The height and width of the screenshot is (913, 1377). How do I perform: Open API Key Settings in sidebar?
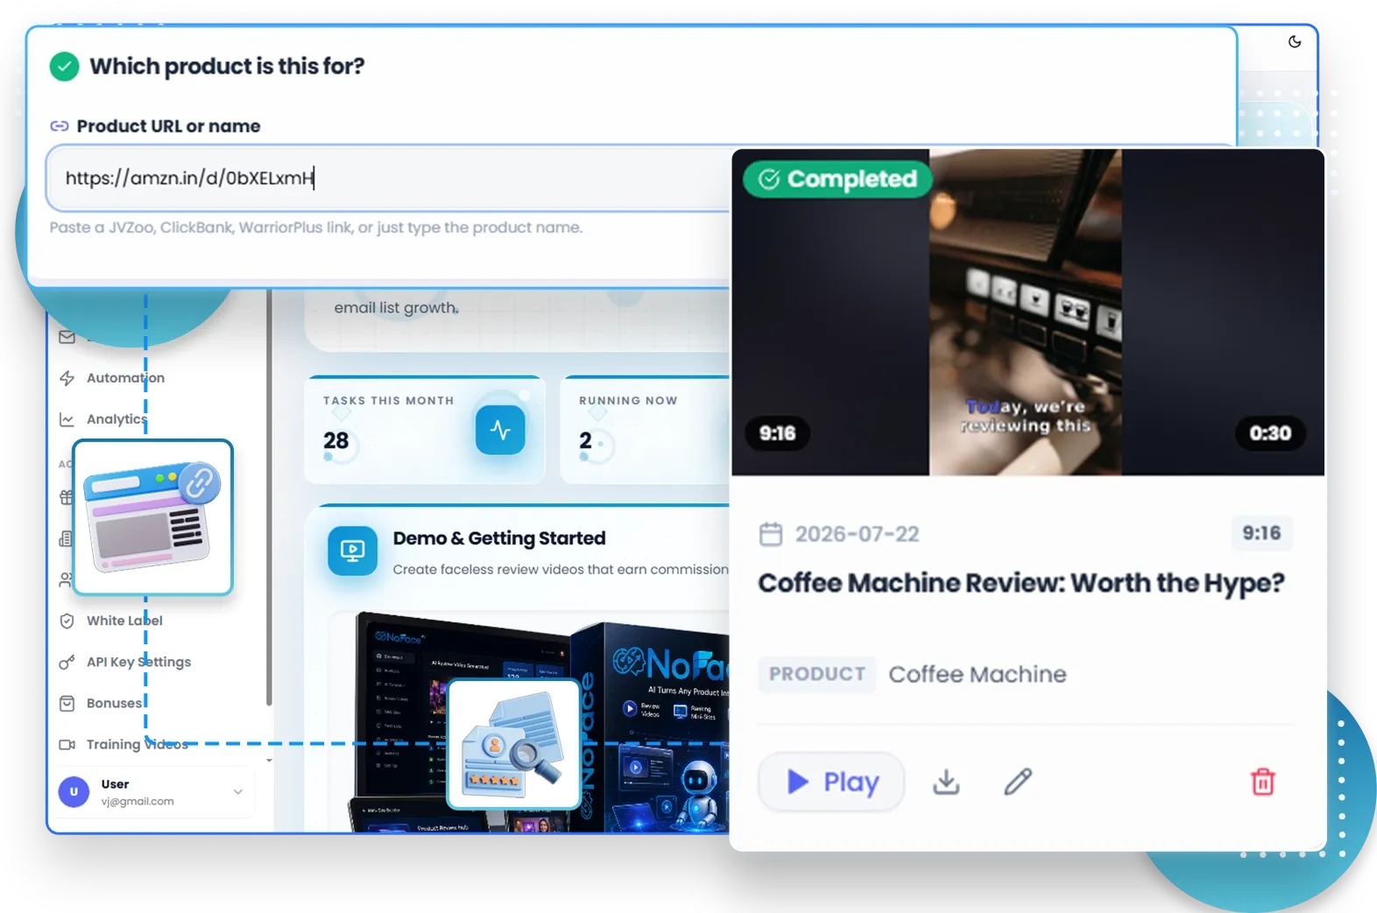point(138,662)
